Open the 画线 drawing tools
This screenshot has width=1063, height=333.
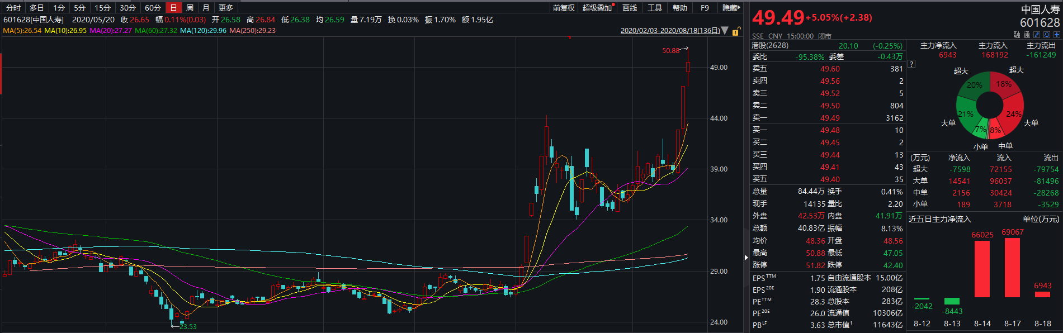click(x=630, y=8)
